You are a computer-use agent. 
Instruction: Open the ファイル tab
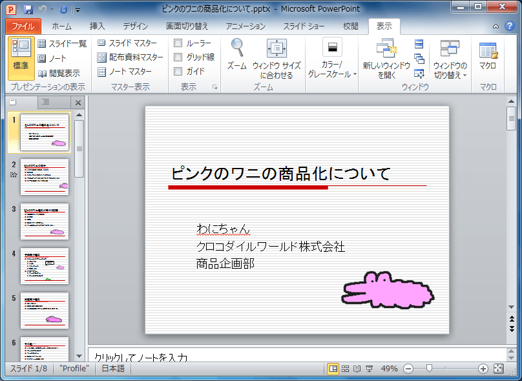(23, 26)
